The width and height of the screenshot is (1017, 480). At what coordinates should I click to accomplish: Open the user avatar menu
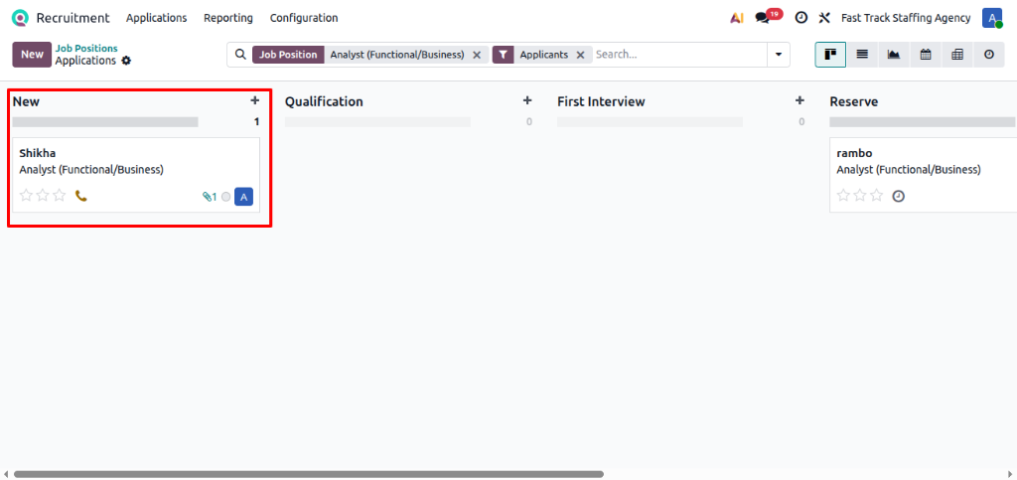(x=991, y=18)
